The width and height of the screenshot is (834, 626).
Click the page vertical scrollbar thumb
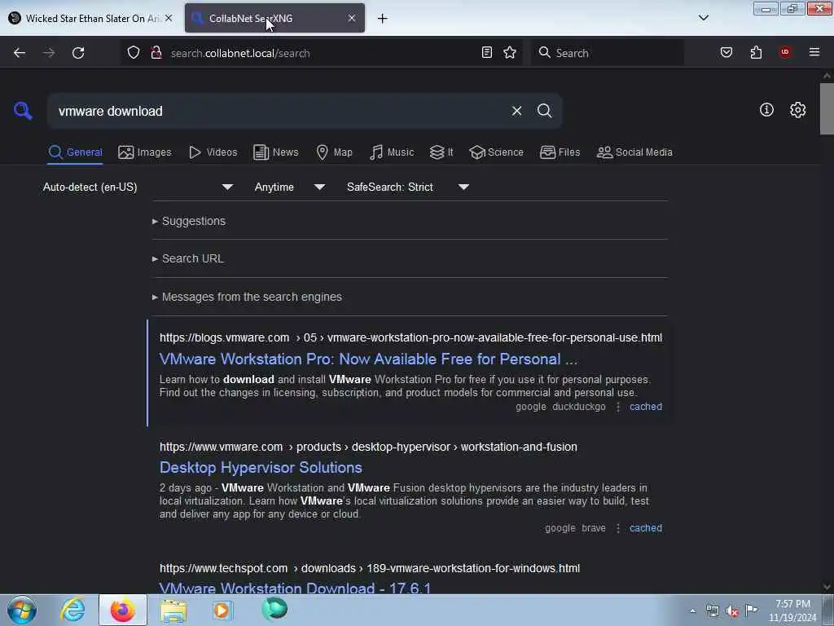click(x=827, y=108)
